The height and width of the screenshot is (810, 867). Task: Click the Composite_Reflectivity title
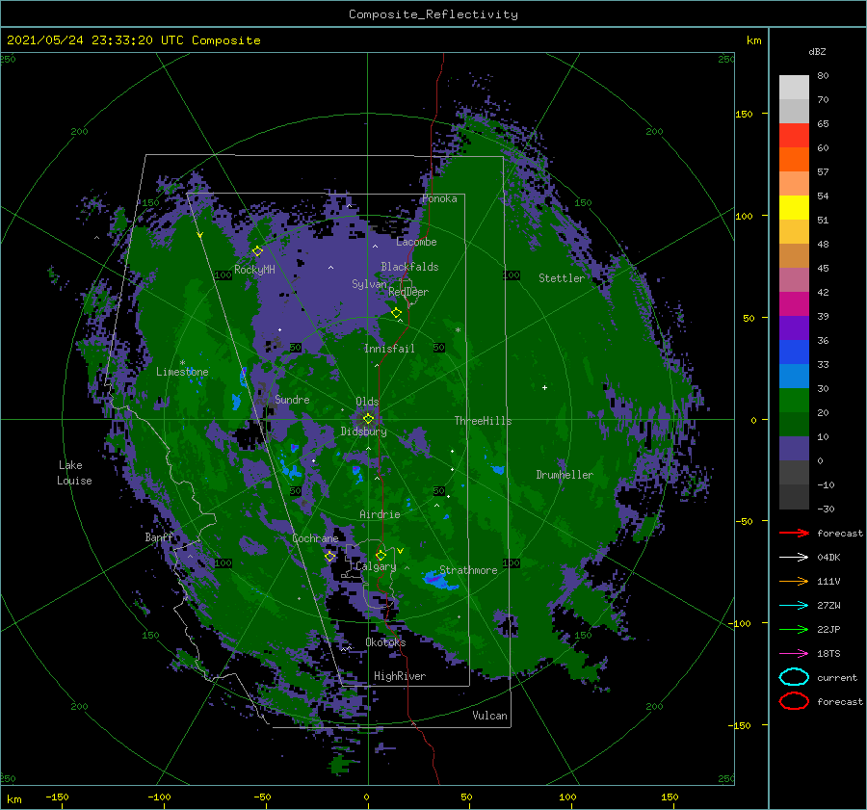coord(433,14)
